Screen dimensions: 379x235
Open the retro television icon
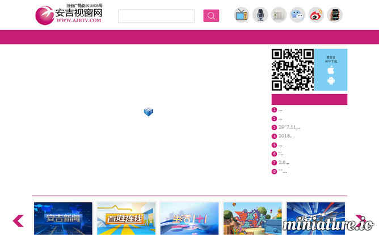point(242,15)
